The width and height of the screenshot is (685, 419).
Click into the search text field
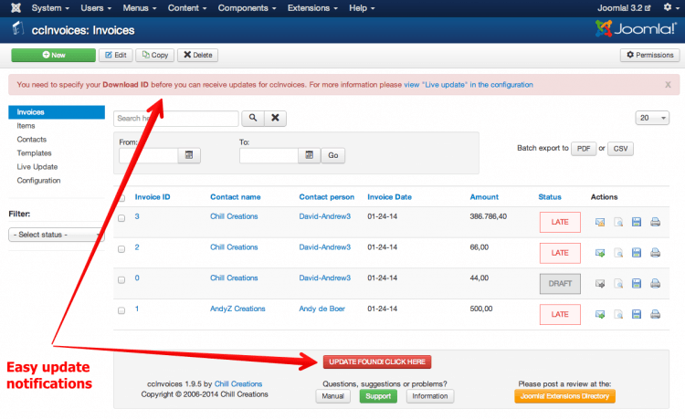[175, 119]
